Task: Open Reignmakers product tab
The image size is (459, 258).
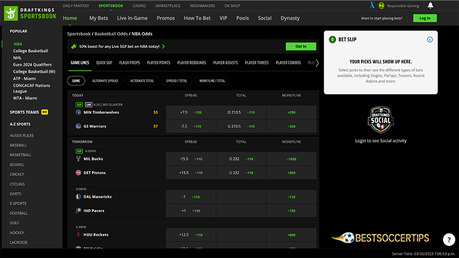Action: (203, 6)
